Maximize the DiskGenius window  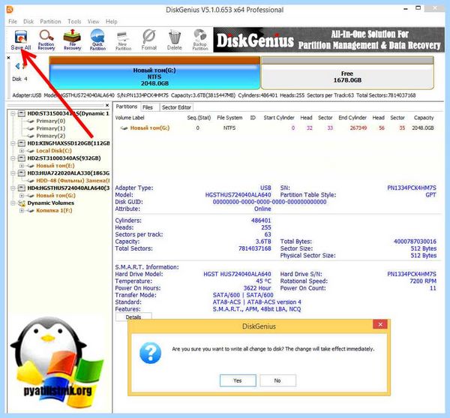coord(418,8)
